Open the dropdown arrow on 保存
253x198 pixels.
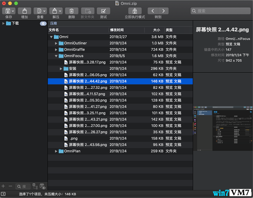(x=13, y=11)
